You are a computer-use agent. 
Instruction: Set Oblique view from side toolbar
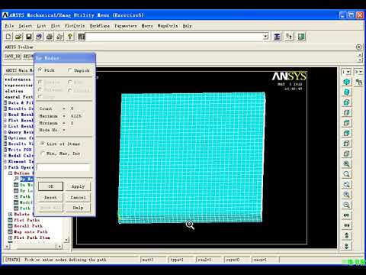coord(346,92)
